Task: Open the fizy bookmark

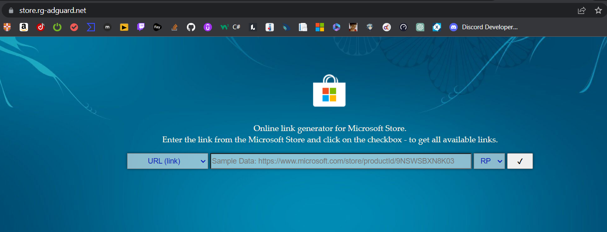Action: coord(157,27)
